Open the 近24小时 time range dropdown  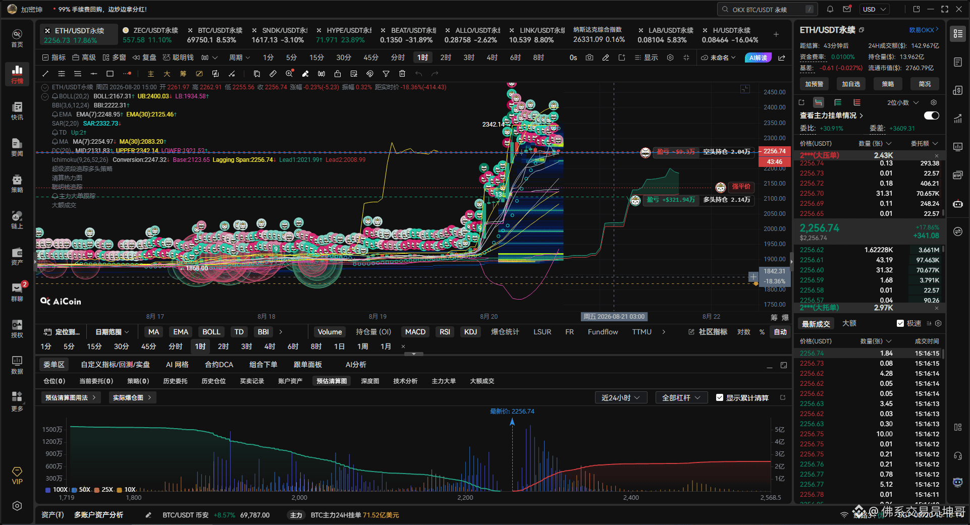coord(621,397)
